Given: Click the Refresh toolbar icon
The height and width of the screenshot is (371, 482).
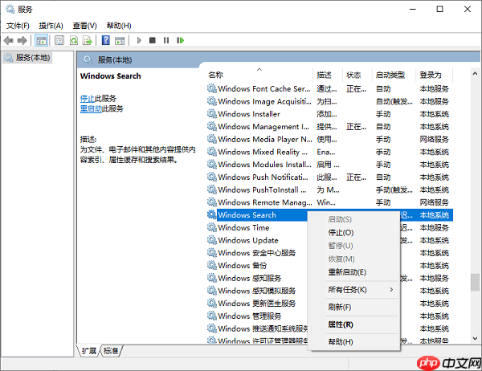Looking at the screenshot, I should [73, 40].
